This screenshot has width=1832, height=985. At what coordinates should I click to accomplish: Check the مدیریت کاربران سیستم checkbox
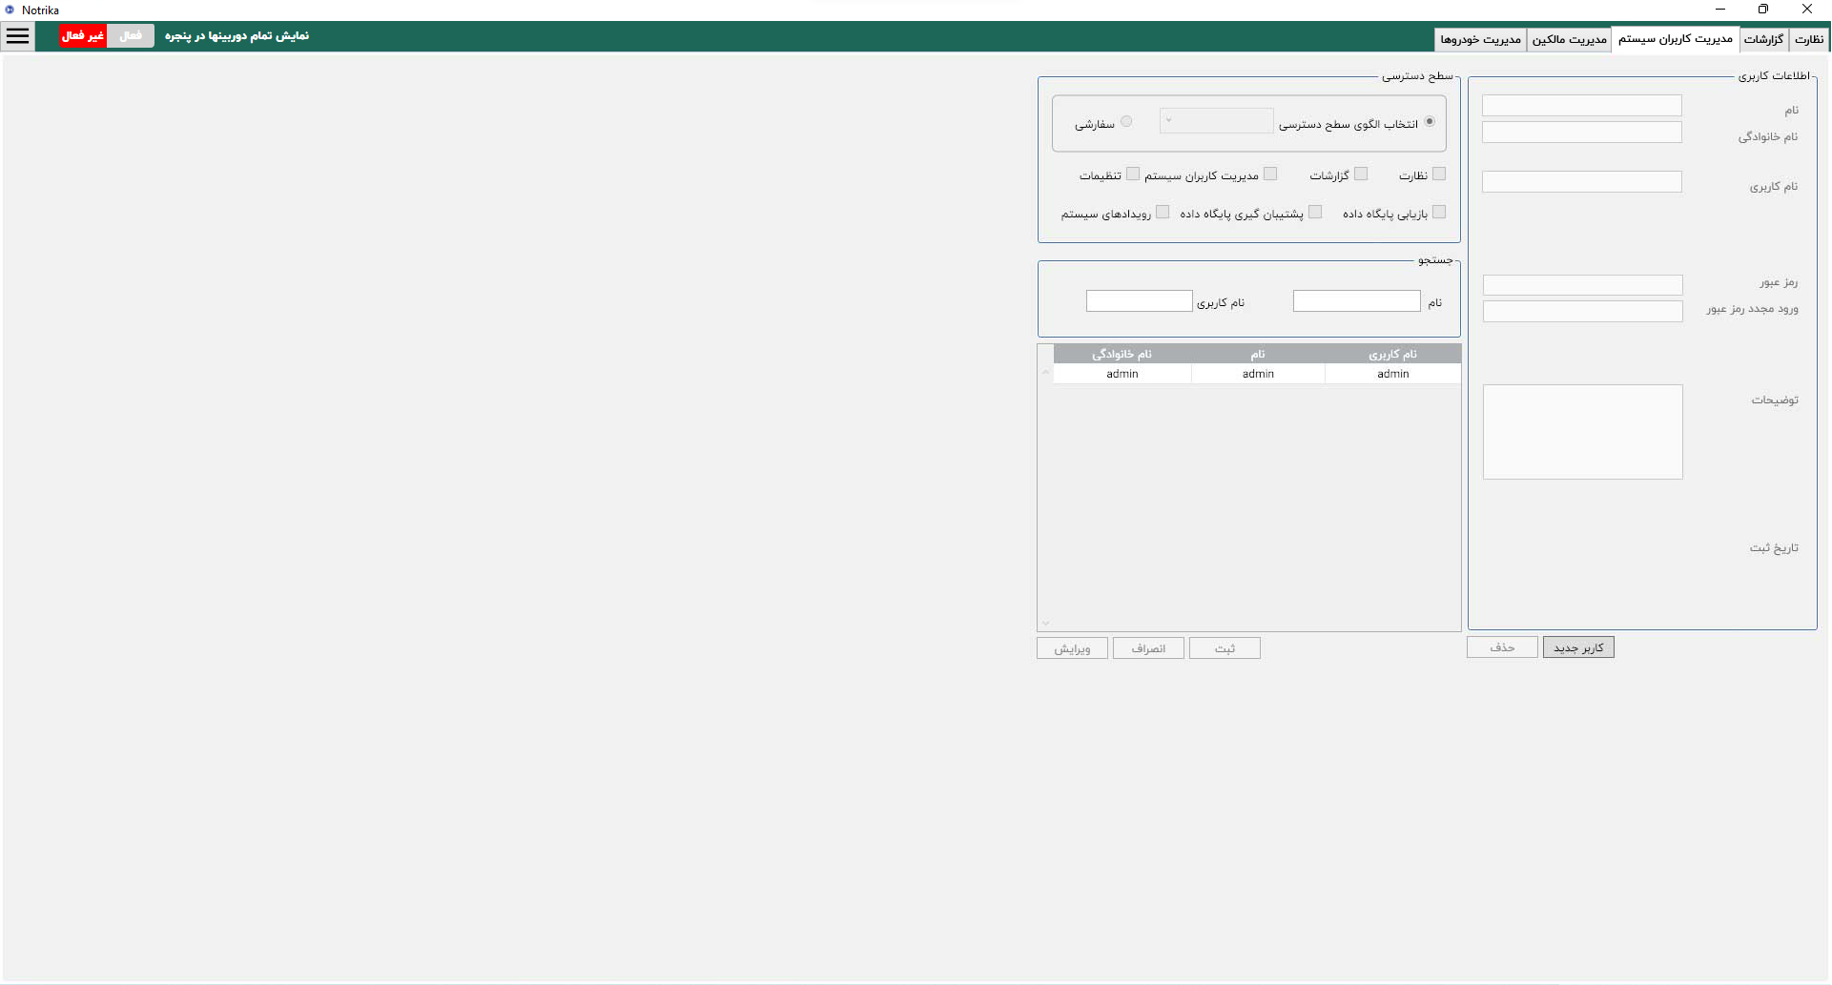[x=1270, y=174]
